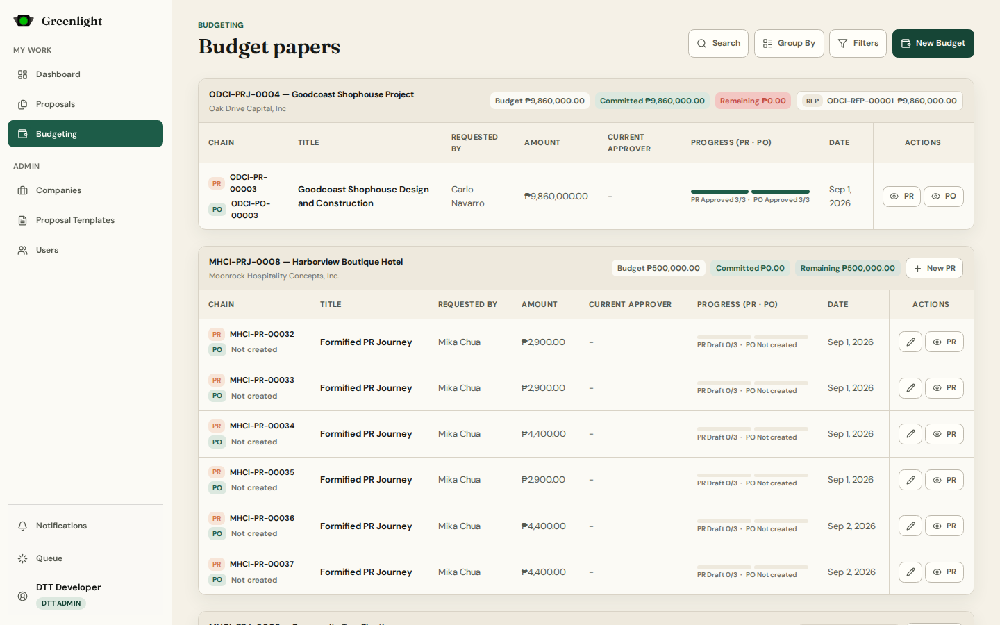
Task: View PO for Goodcoast Shophouse Design
Action: click(x=944, y=197)
